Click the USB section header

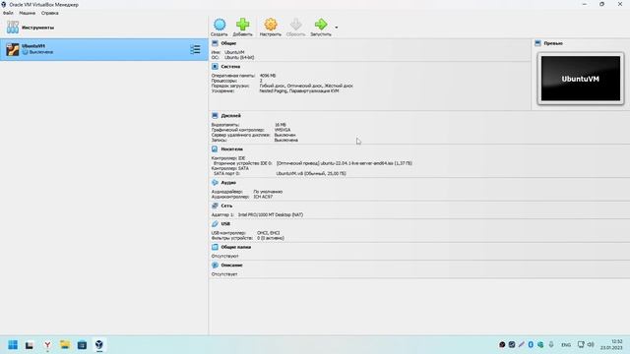coord(225,223)
